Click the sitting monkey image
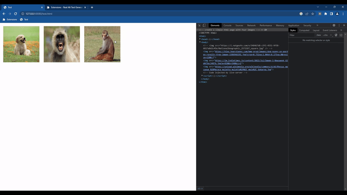347x195 pixels. [102, 44]
